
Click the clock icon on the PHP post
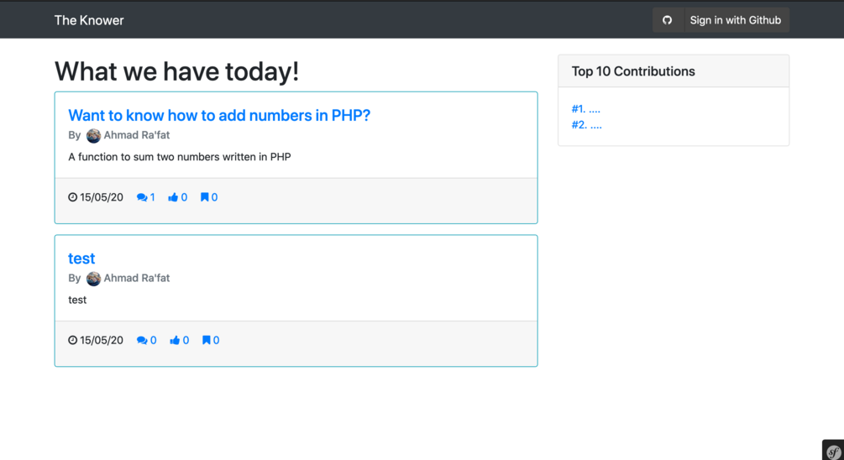pos(73,197)
